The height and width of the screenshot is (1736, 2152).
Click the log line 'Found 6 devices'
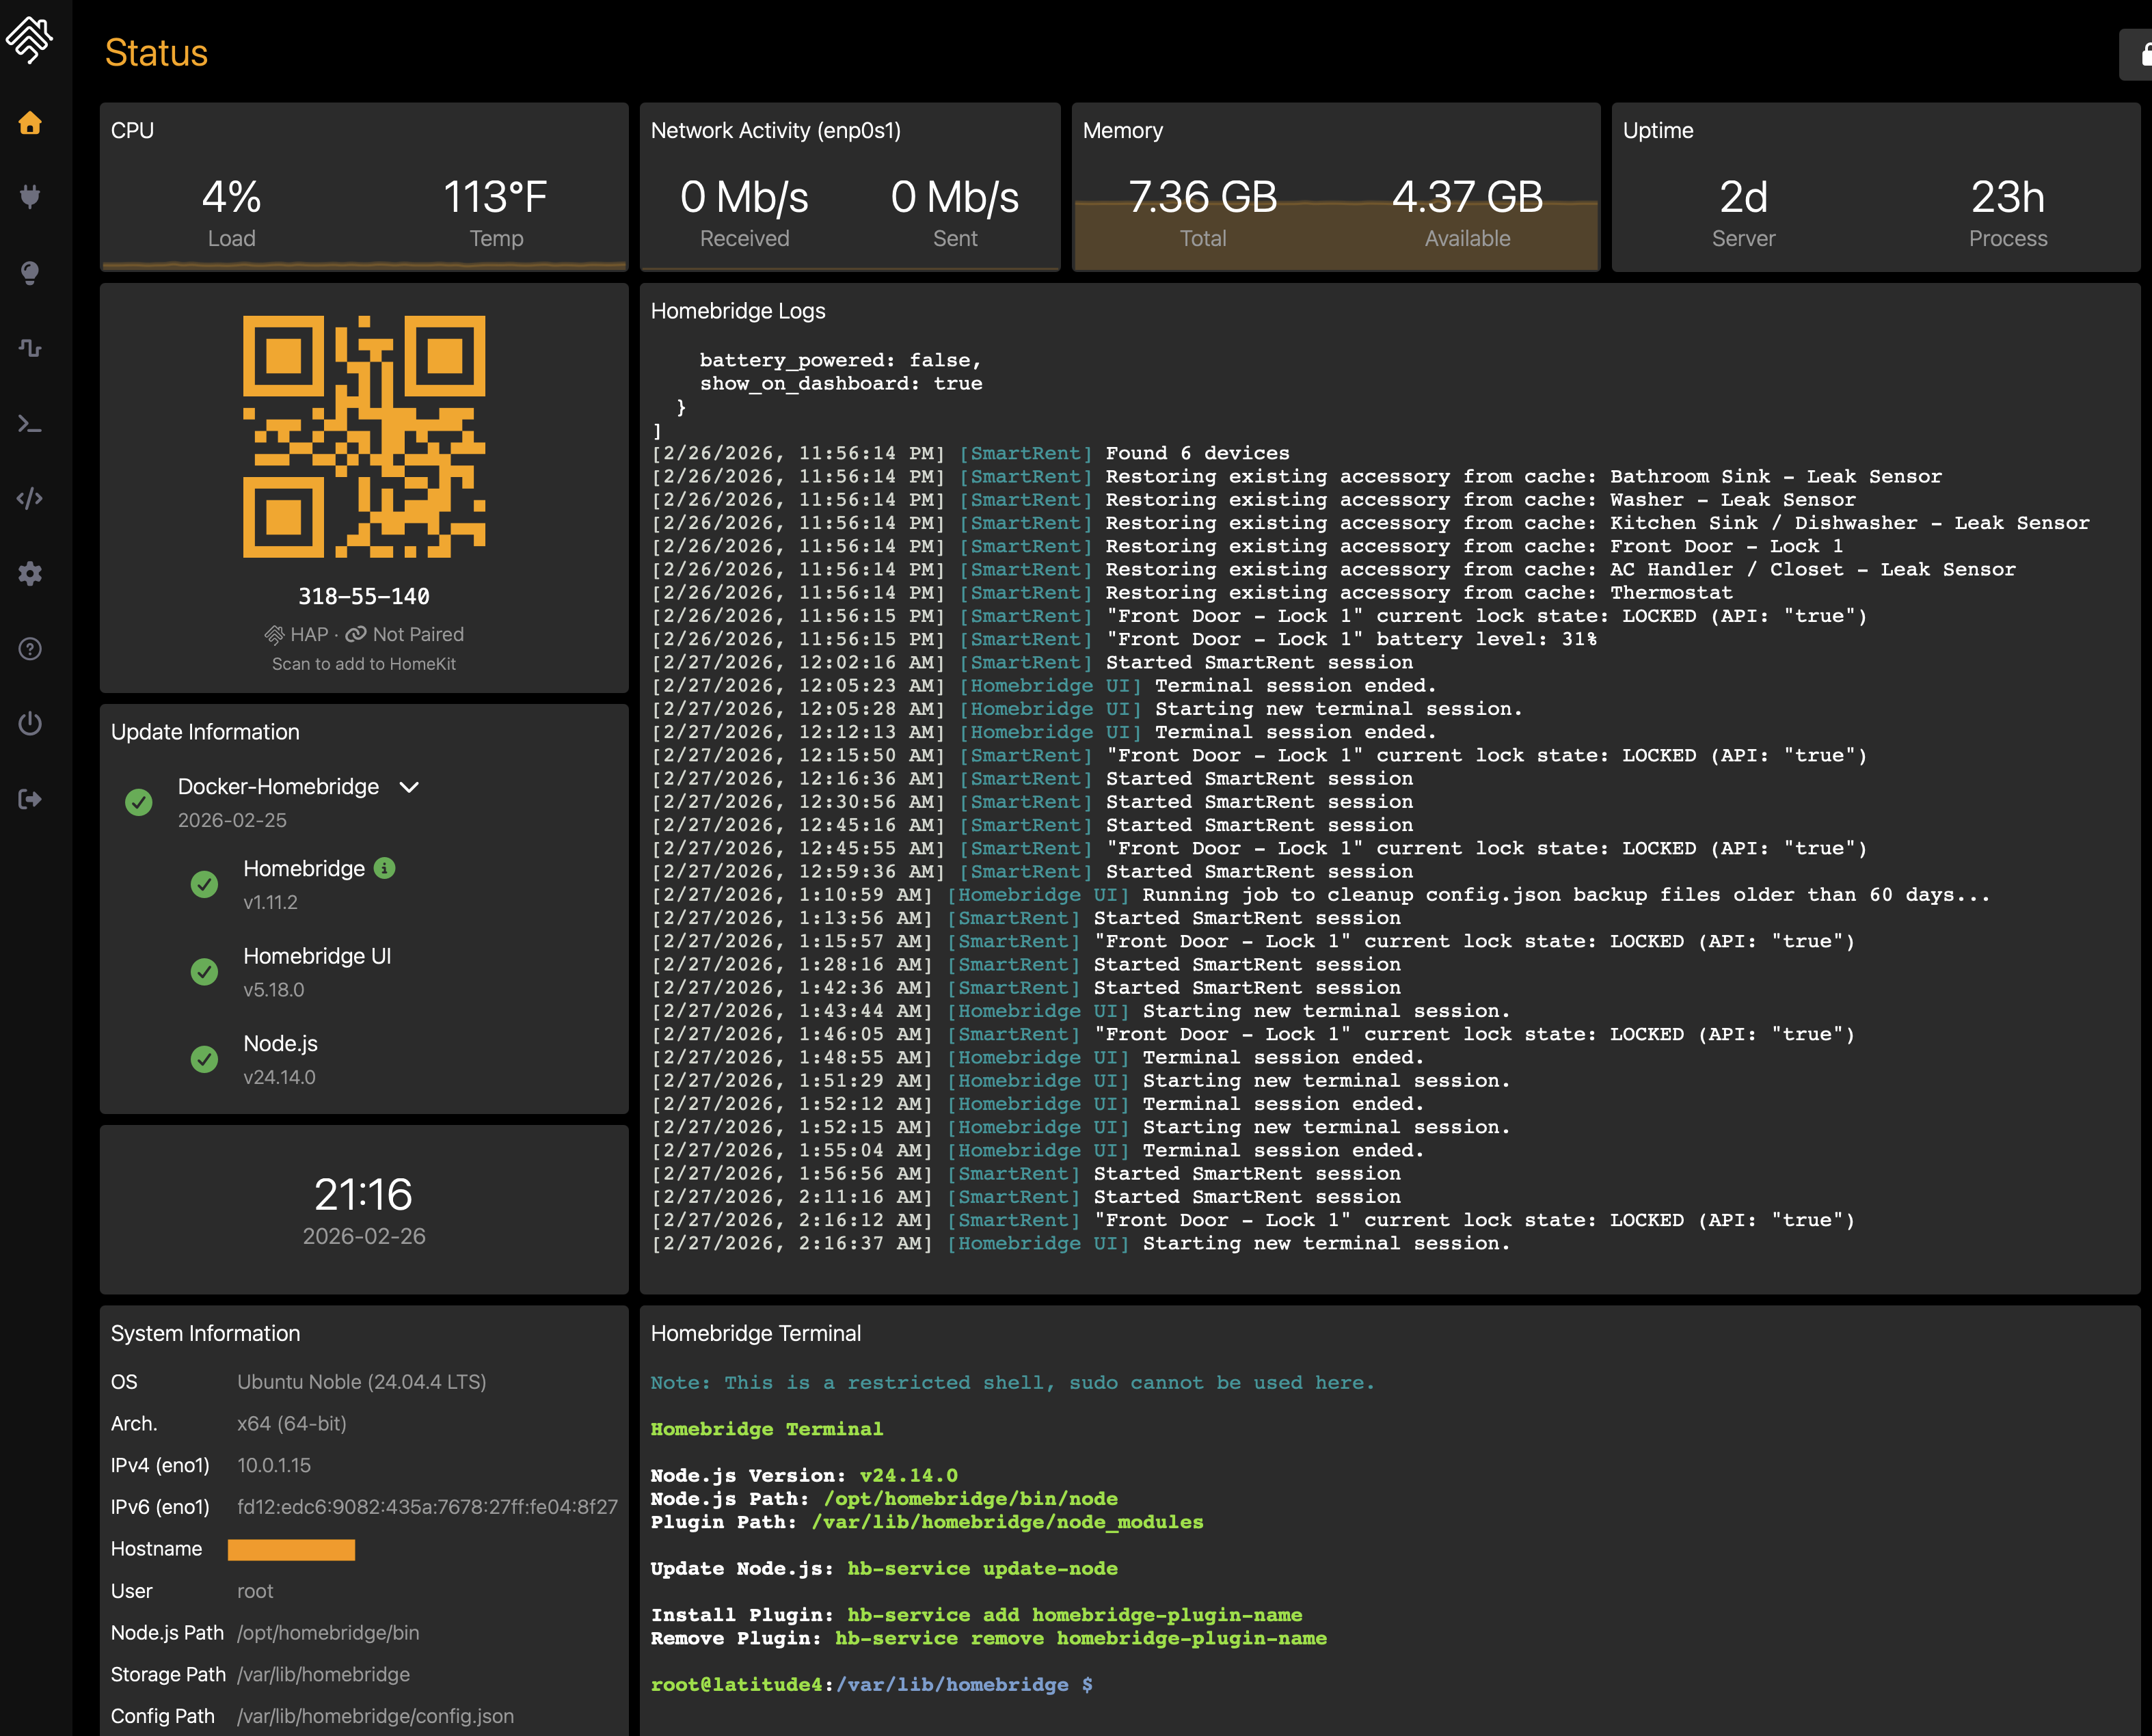(x=970, y=453)
